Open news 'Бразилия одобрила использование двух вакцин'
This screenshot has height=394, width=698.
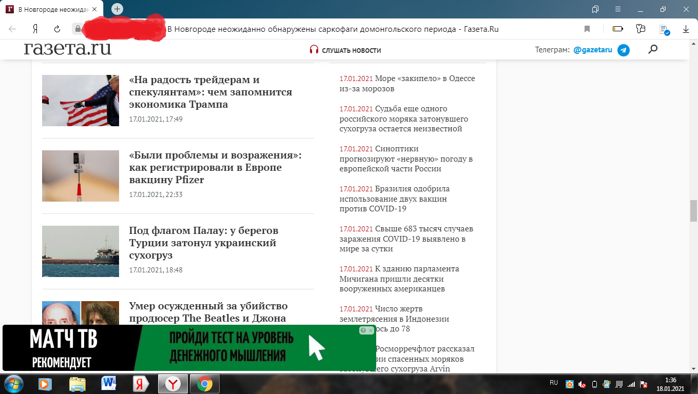point(395,199)
